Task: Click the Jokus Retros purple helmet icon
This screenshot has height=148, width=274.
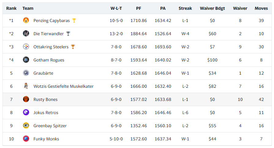Action: pos(26,112)
